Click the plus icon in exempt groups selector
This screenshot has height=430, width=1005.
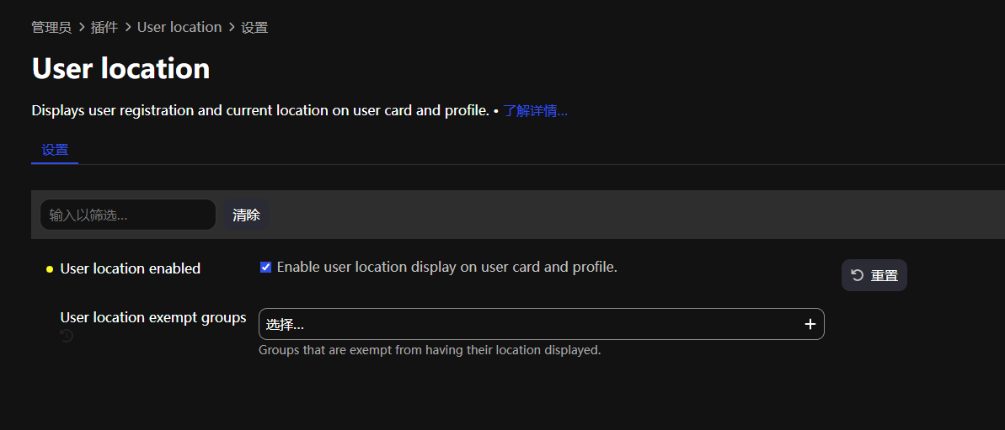[810, 325]
